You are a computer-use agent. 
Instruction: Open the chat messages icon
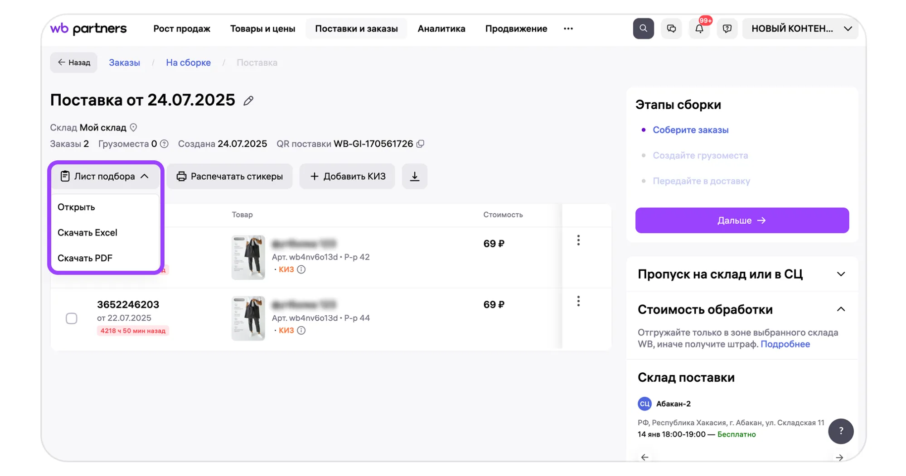(671, 29)
